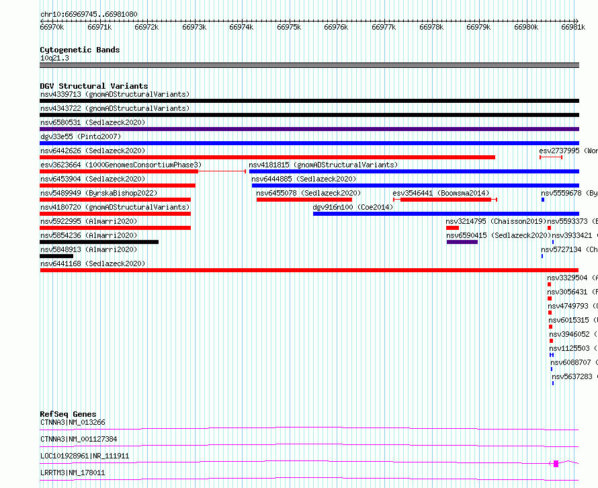Click the purple bar under nsv6590415
Screen dimensions: 598x488
tap(462, 242)
